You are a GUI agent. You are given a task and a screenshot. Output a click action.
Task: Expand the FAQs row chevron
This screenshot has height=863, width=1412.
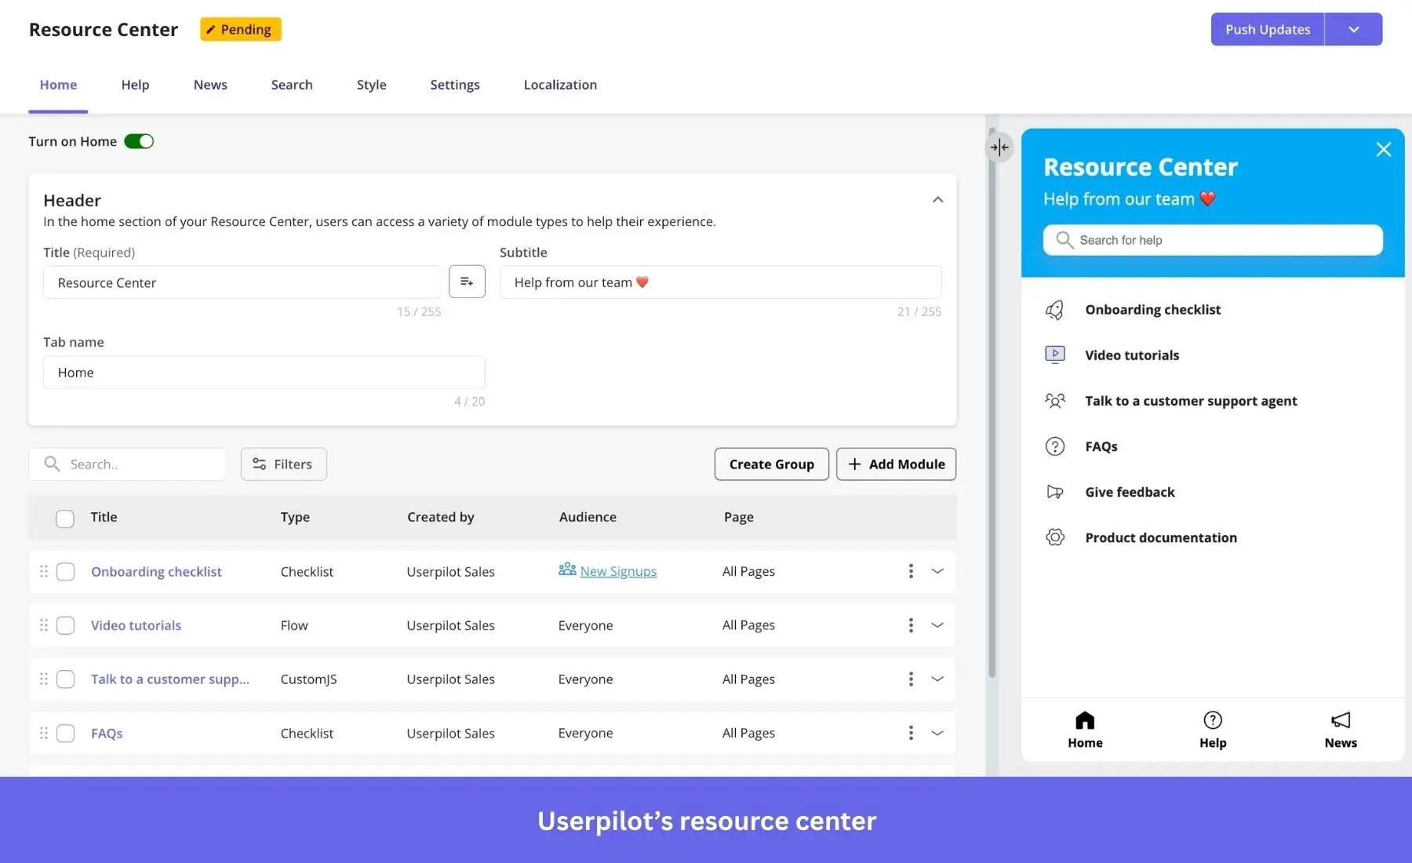[x=937, y=733]
